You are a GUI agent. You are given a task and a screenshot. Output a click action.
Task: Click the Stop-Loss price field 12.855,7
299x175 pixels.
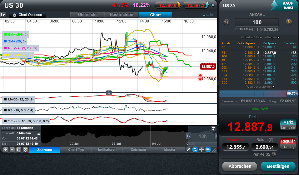[x=236, y=147]
